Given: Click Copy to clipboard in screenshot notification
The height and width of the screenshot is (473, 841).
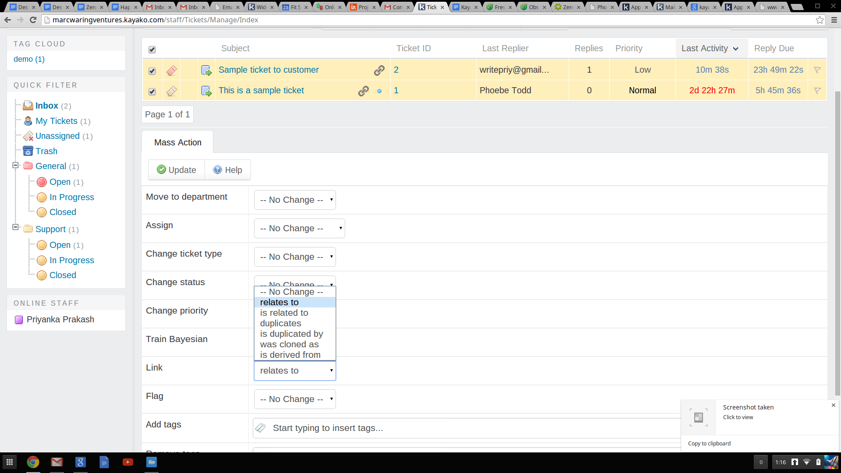Looking at the screenshot, I should (x=709, y=443).
